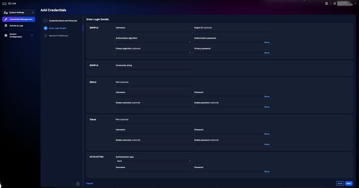Show the SNMPv3 Privacy password

click(x=267, y=53)
